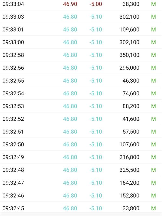Tap the M marker on 09:32:58 row

(153, 55)
